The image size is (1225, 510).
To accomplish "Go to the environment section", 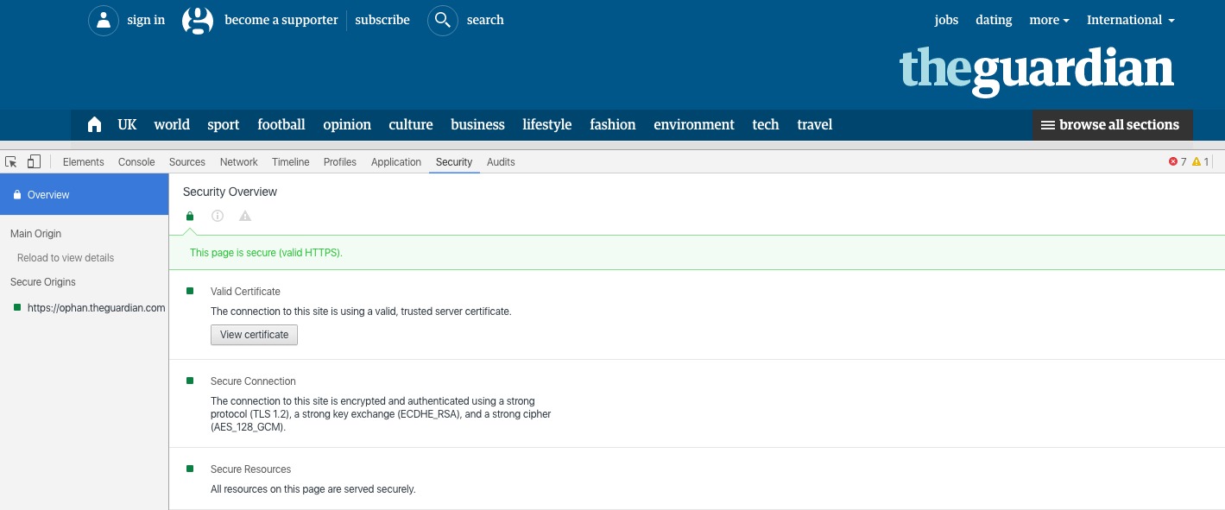I will click(694, 125).
